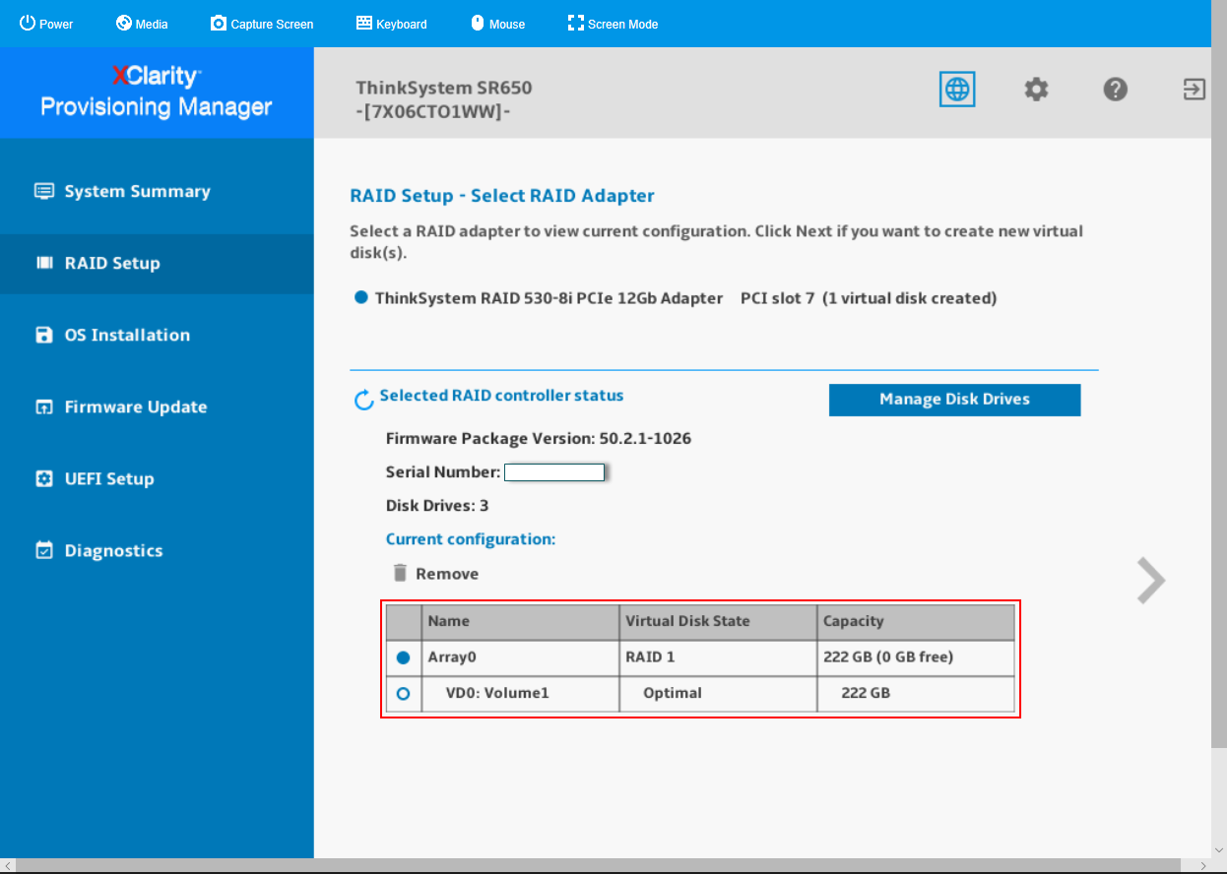Click the Array0 name text
Screen dimensions: 1227x874
(x=452, y=657)
